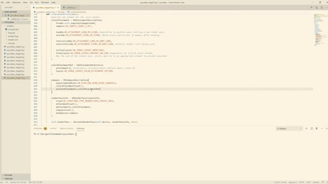Switch to the Output panel tab
This screenshot has height=184, width=328.
[x=53, y=128]
